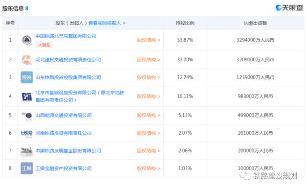Click the HRIC 河南铁路投资 logo icon
The width and height of the screenshot is (307, 189).
[27, 133]
